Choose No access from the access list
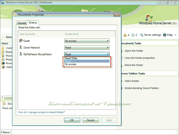Image resolution: width=179 pixels, height=135 pixels. (87, 64)
